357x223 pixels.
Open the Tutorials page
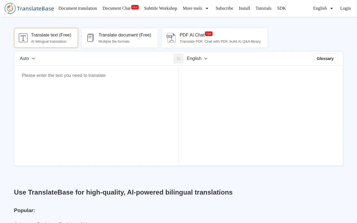point(263,8)
